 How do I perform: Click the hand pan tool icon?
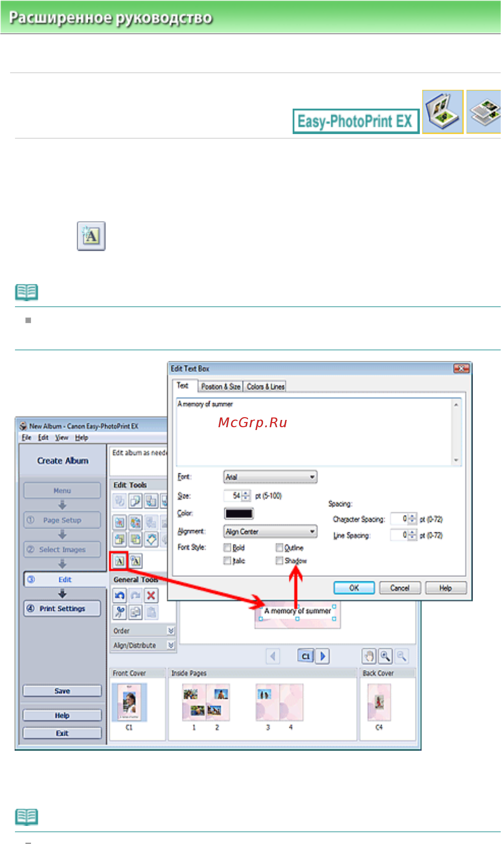pos(369,656)
